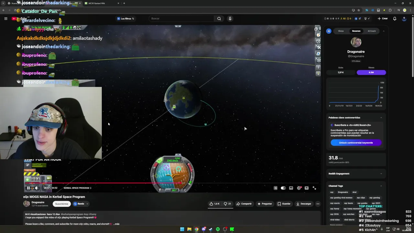Switch to theater mode
414x233 pixels.
click(x=307, y=188)
